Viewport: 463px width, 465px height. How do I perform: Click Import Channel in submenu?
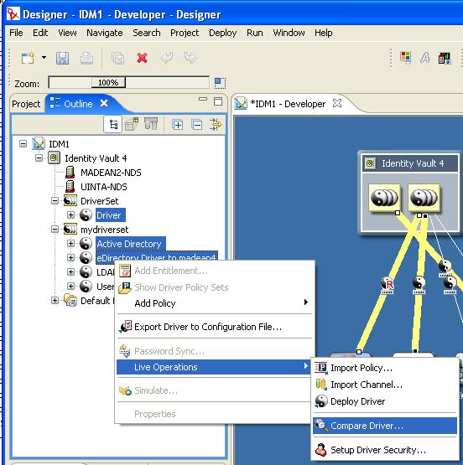pos(385,385)
